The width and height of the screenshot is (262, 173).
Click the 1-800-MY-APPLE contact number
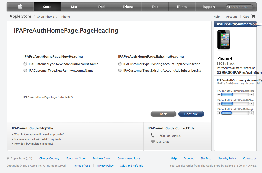click(x=169, y=136)
